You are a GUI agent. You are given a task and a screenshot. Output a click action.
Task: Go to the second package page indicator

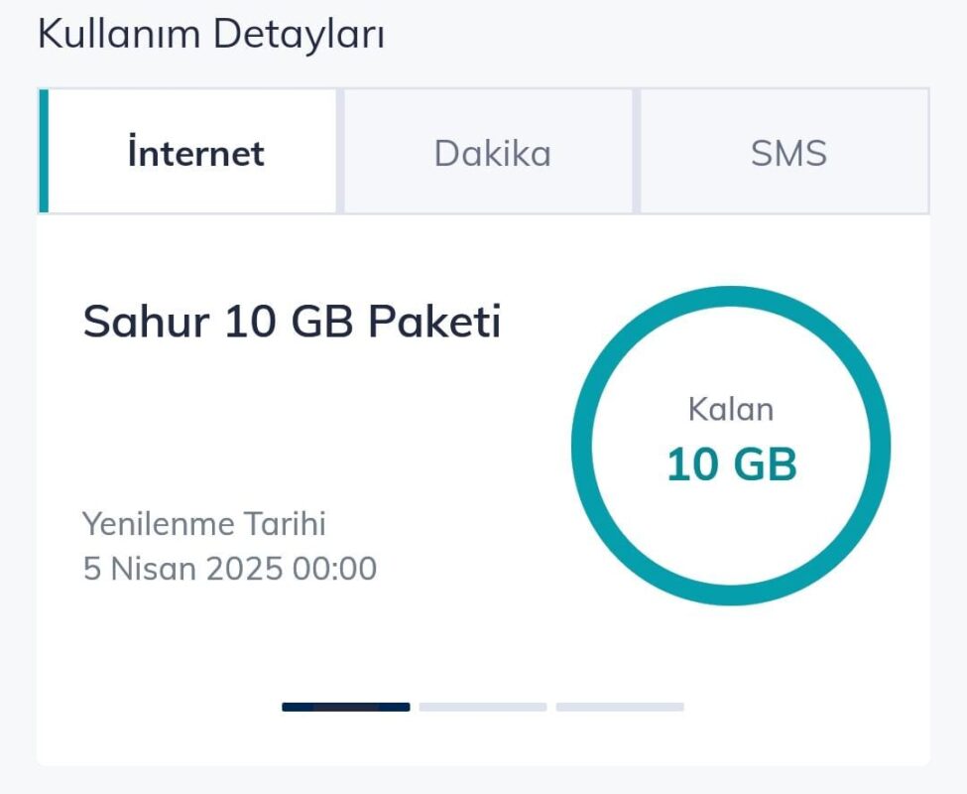(482, 707)
